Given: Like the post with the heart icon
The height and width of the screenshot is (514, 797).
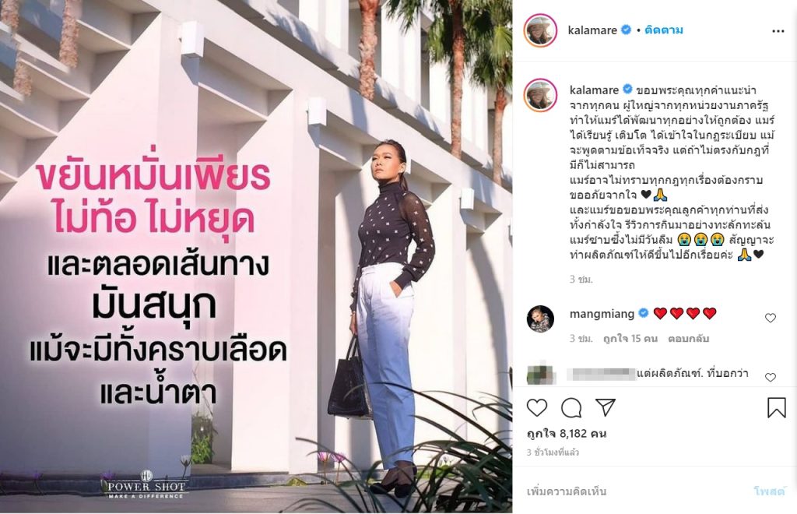Looking at the screenshot, I should [x=537, y=408].
